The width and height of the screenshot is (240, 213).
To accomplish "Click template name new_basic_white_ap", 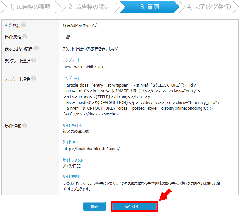I will 83,67.
